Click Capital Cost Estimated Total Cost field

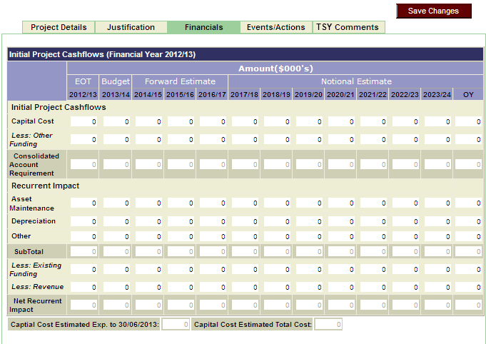coord(328,325)
